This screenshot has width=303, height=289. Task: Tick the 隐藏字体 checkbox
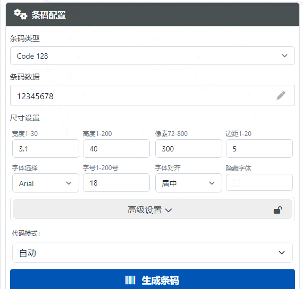tap(237, 183)
